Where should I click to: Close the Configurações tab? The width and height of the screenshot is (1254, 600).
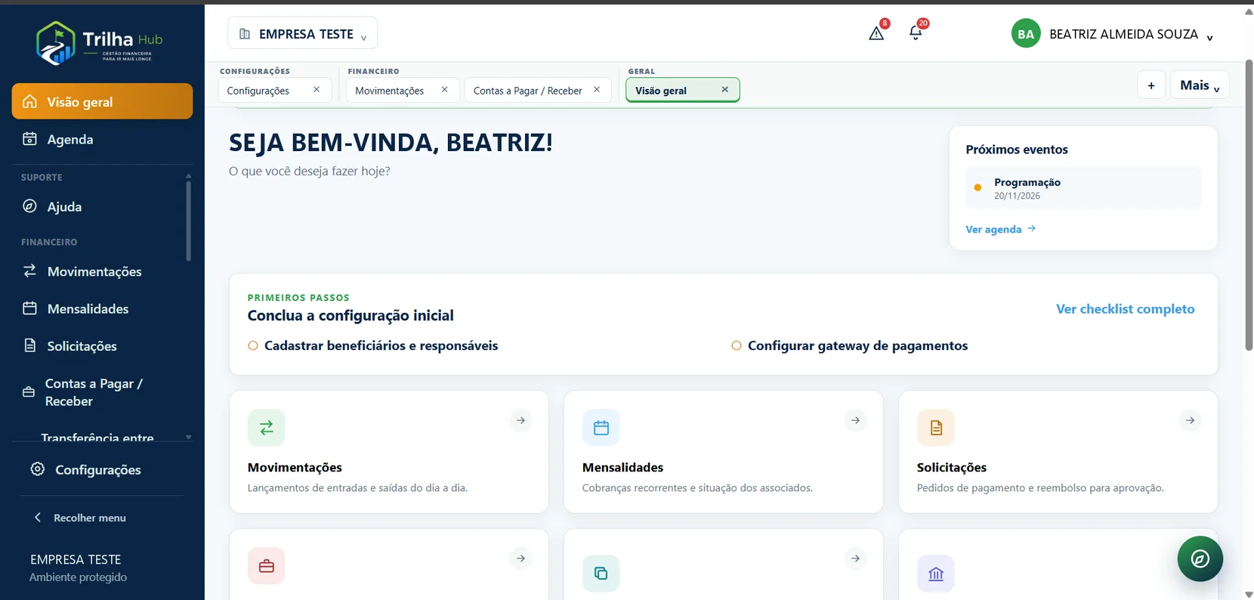pos(317,89)
